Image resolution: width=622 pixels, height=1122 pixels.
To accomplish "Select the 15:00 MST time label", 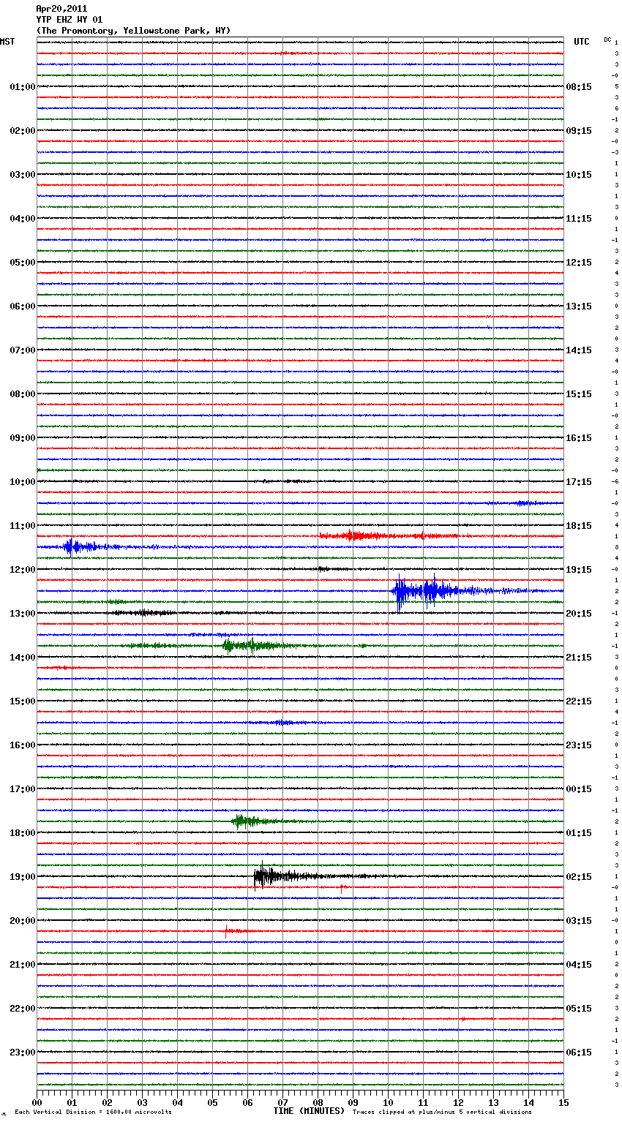I will pos(23,701).
